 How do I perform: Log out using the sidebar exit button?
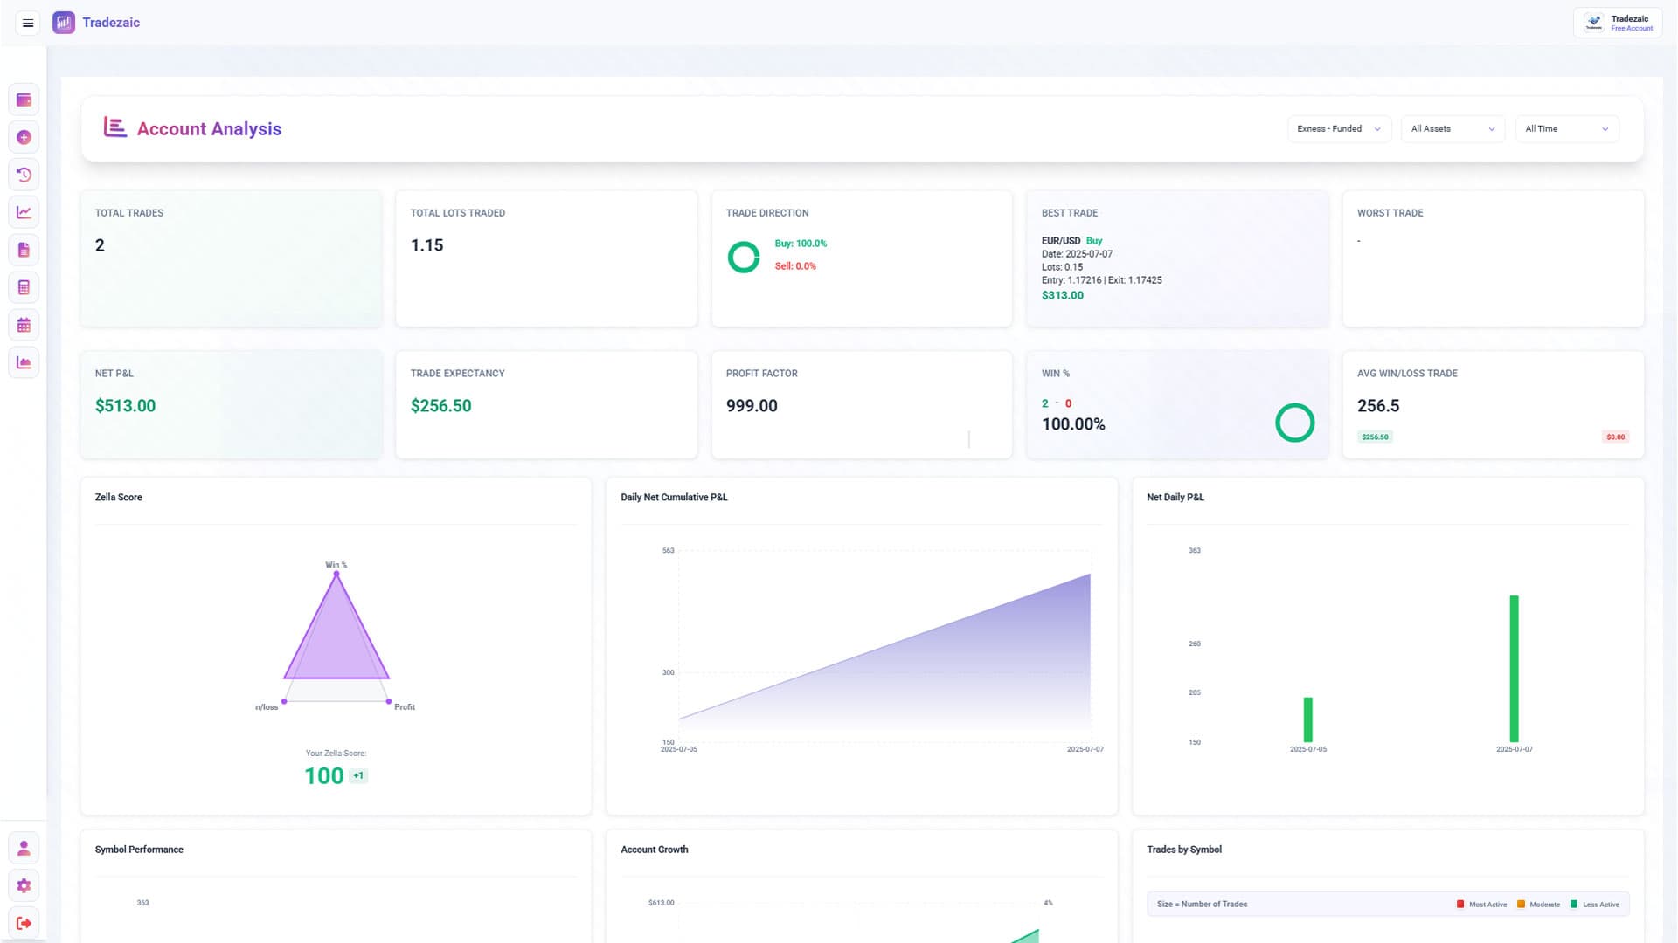pos(24,923)
